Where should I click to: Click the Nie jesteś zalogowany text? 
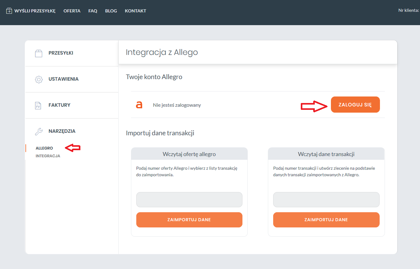177,105
